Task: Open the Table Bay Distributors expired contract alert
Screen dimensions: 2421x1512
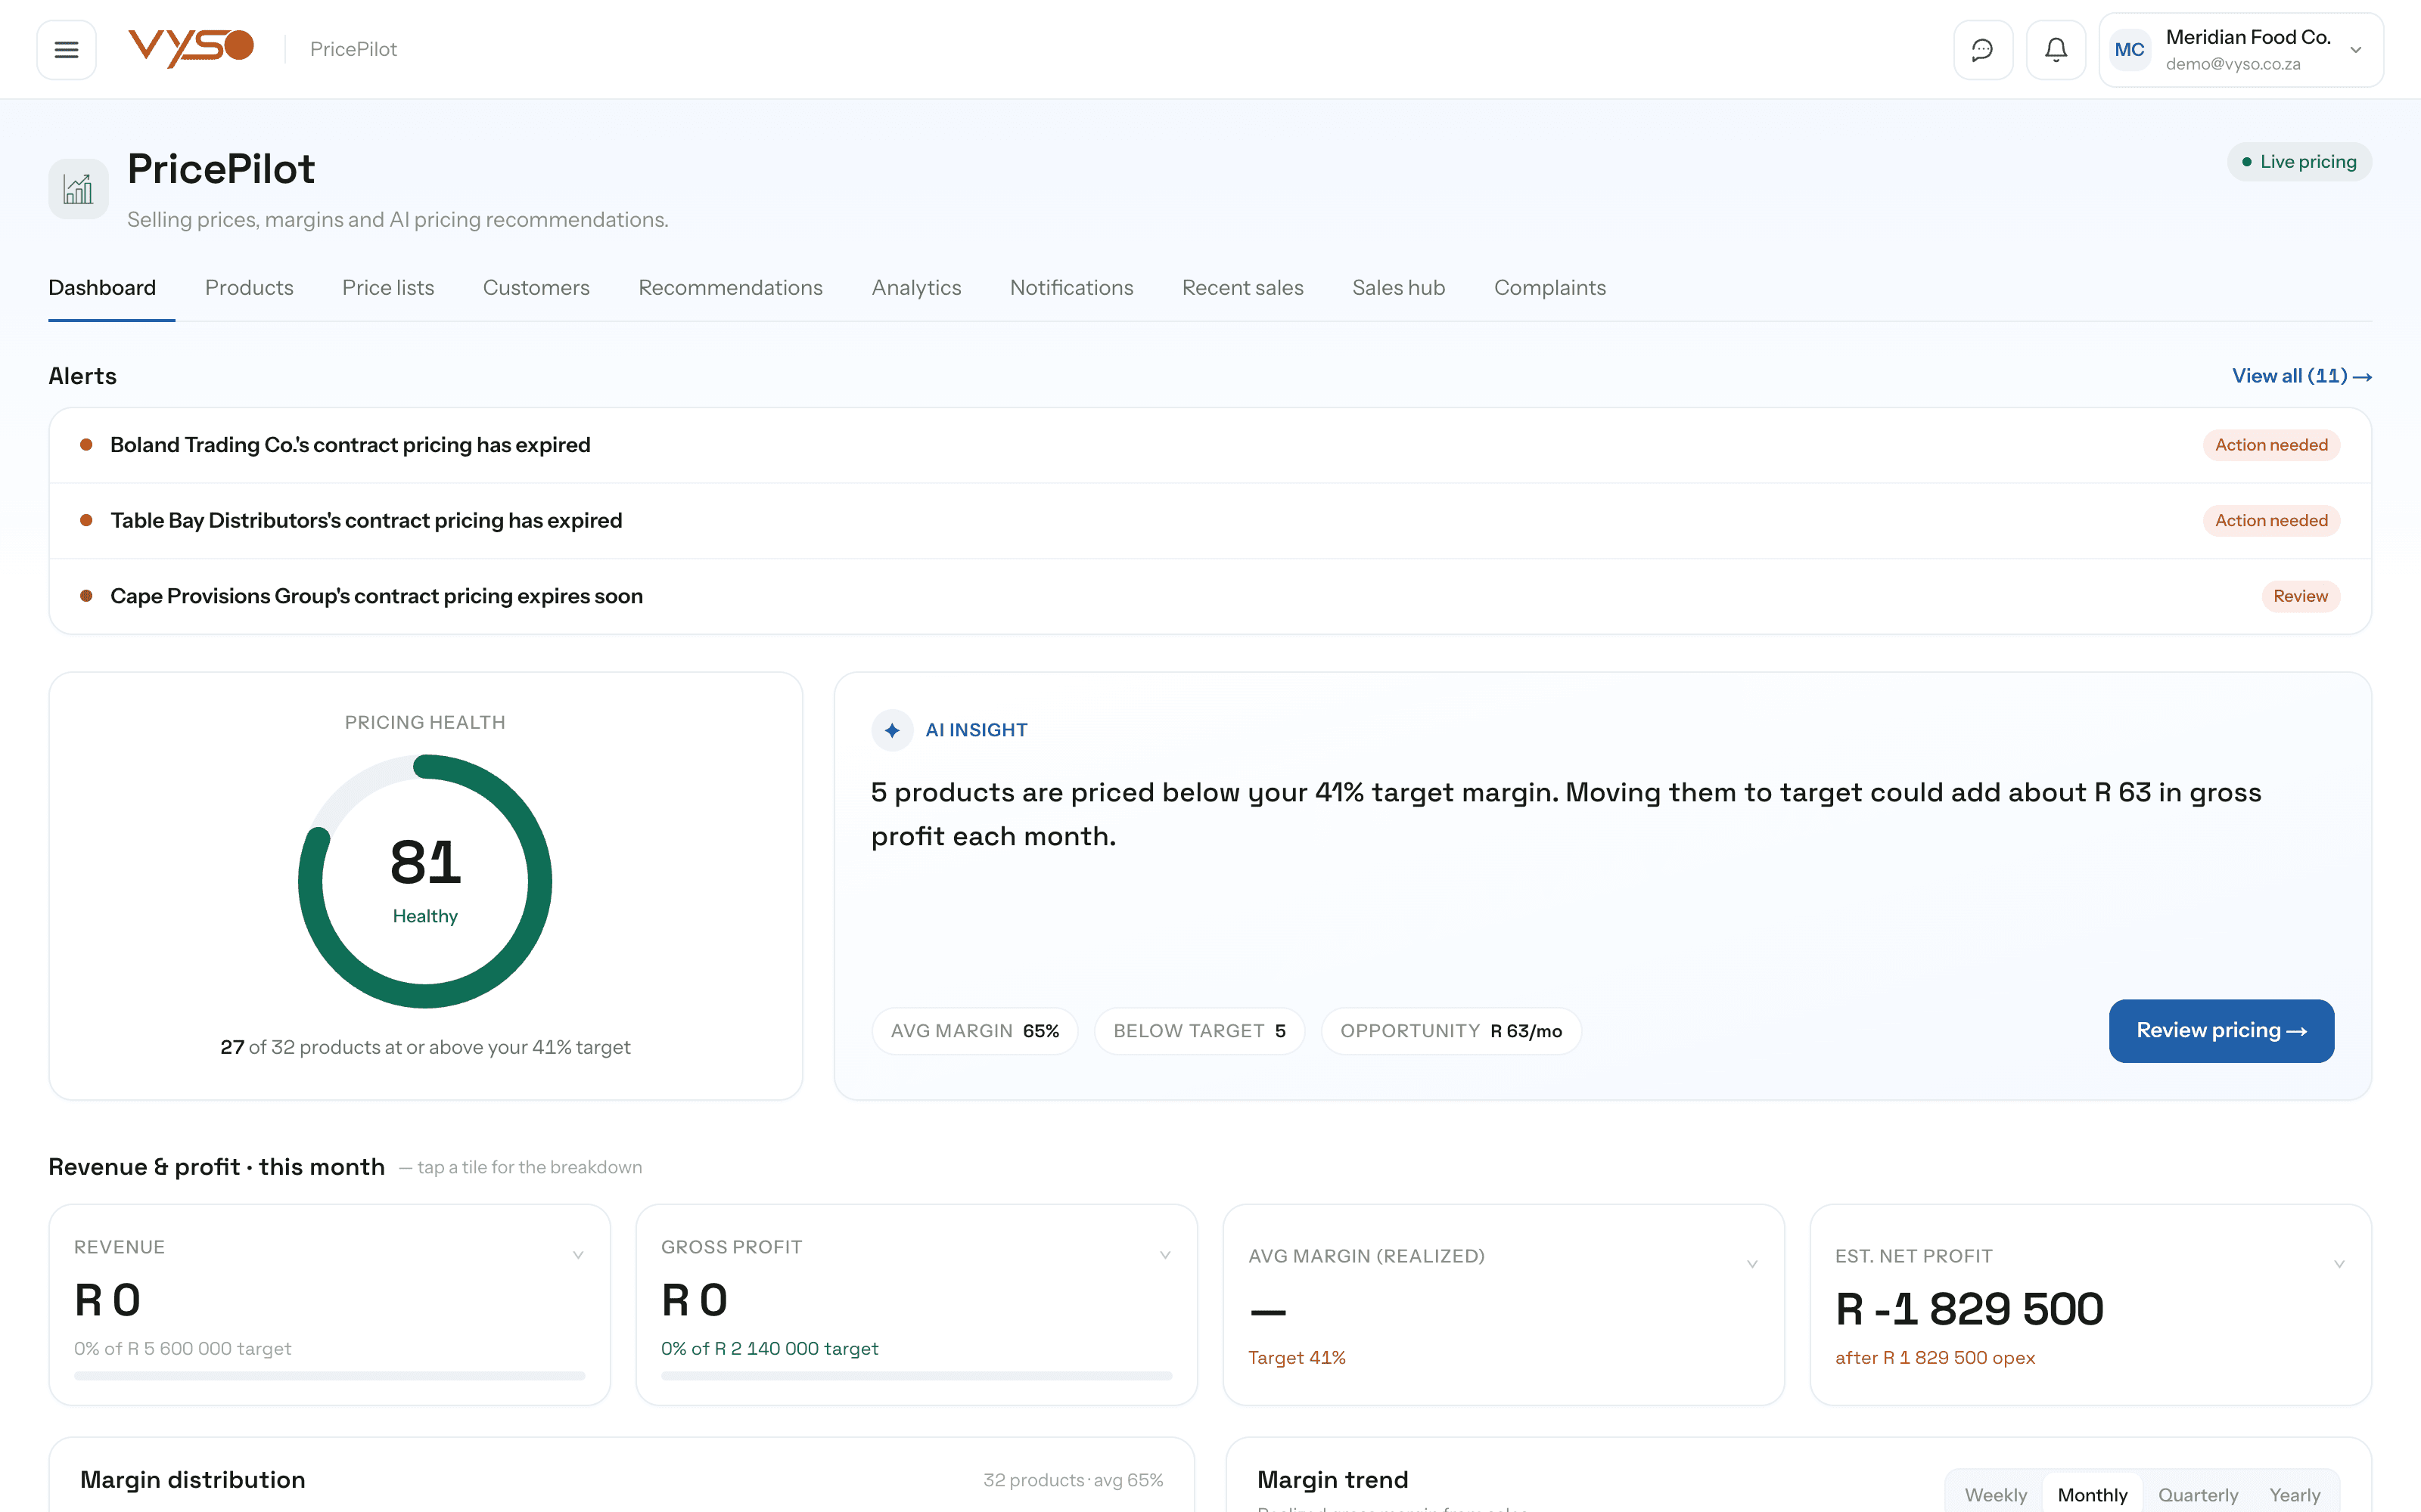Action: 1210,520
